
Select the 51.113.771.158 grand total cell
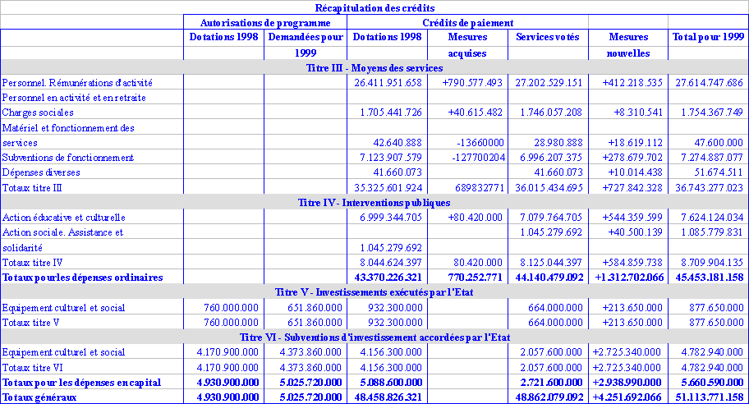click(709, 397)
